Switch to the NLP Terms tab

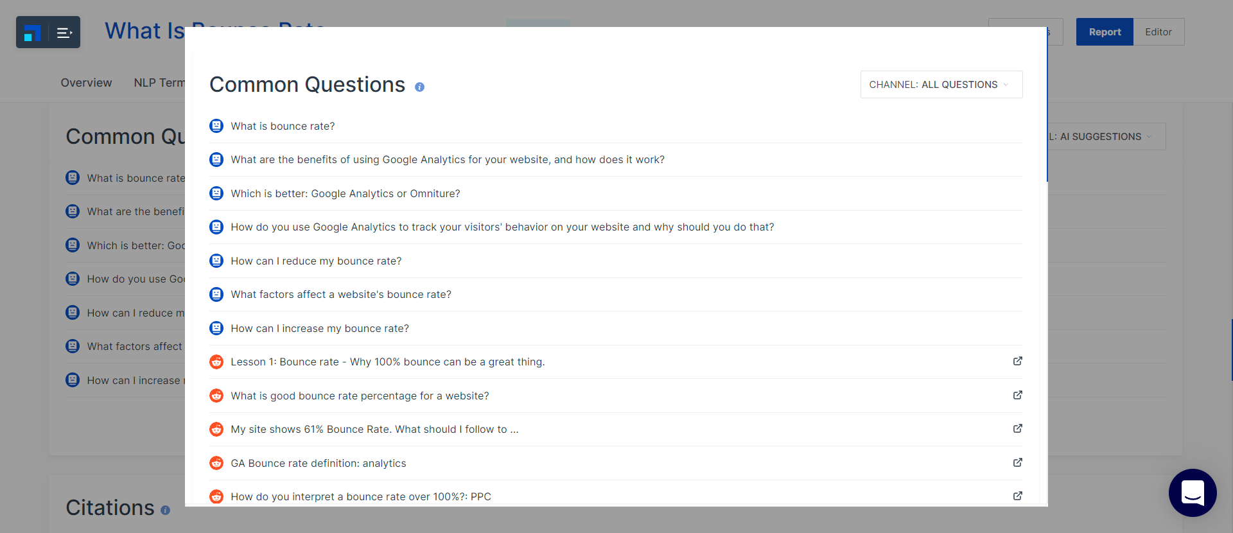coord(159,83)
